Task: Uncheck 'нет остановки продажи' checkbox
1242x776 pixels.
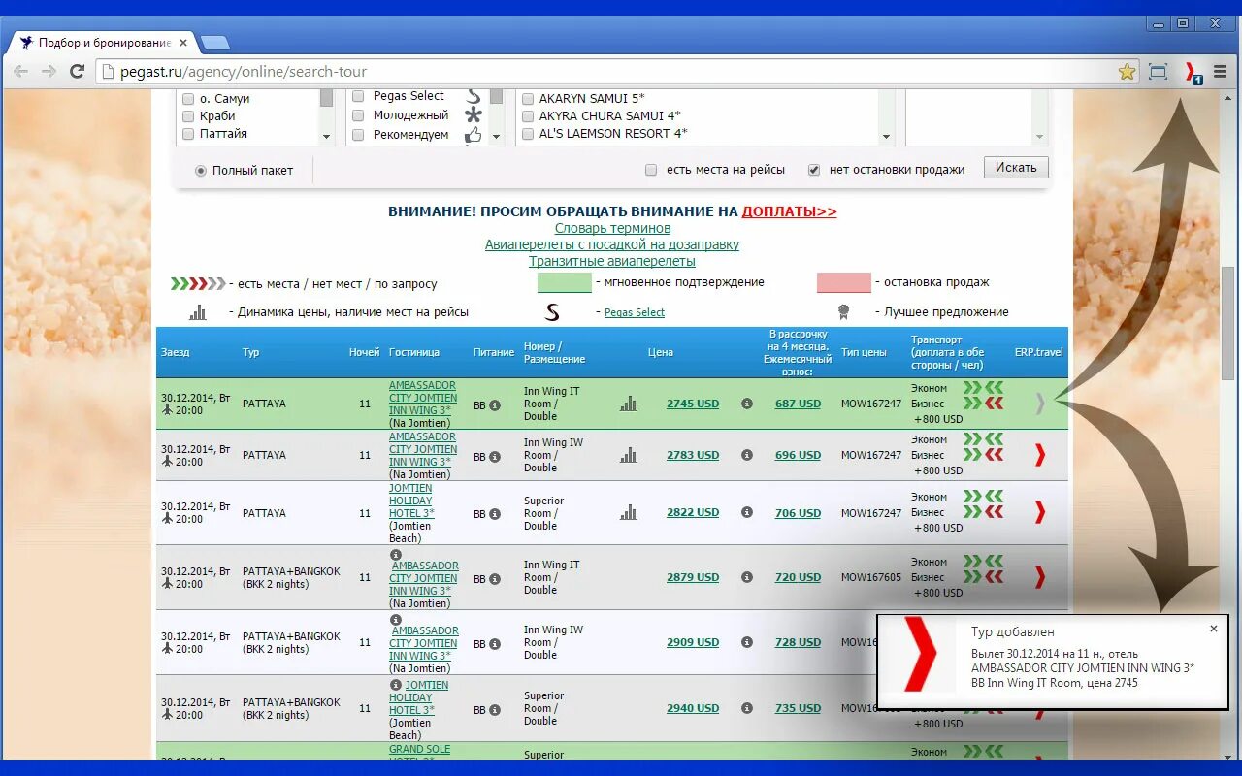Action: pyautogui.click(x=814, y=170)
